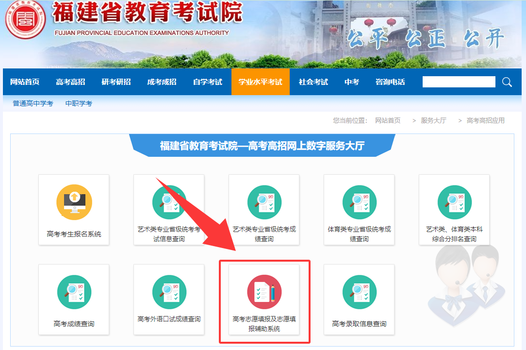Click the 普通高中学考 submenu link
526x350 pixels.
coord(33,103)
